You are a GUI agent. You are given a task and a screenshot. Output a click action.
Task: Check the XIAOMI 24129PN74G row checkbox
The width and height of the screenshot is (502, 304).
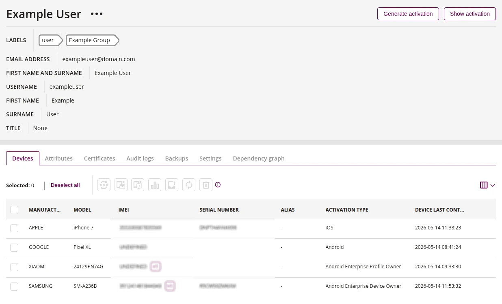pos(14,267)
